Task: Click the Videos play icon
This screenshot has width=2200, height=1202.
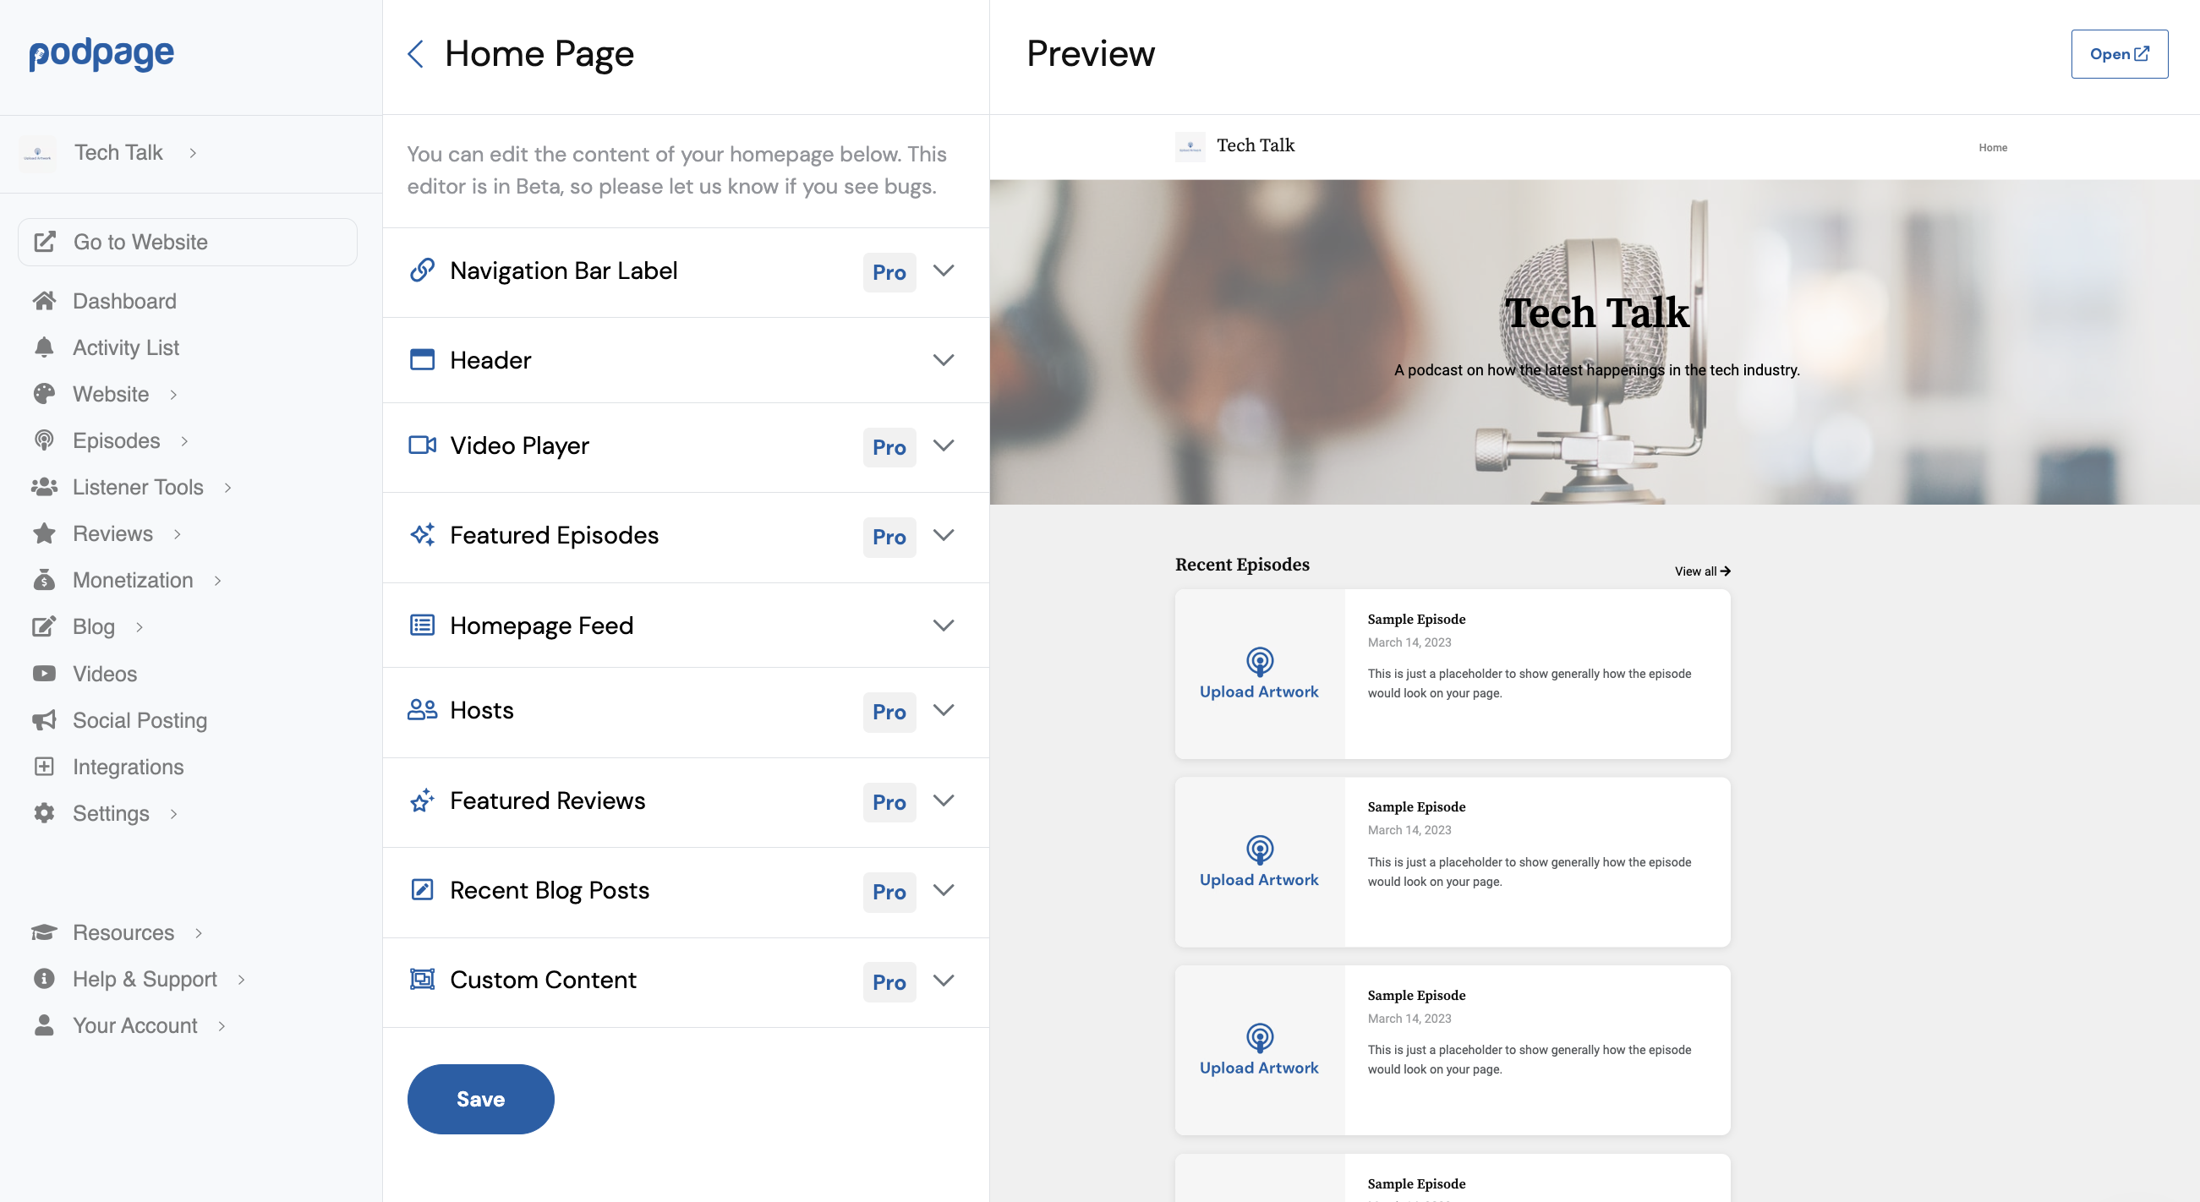Action: coord(45,674)
